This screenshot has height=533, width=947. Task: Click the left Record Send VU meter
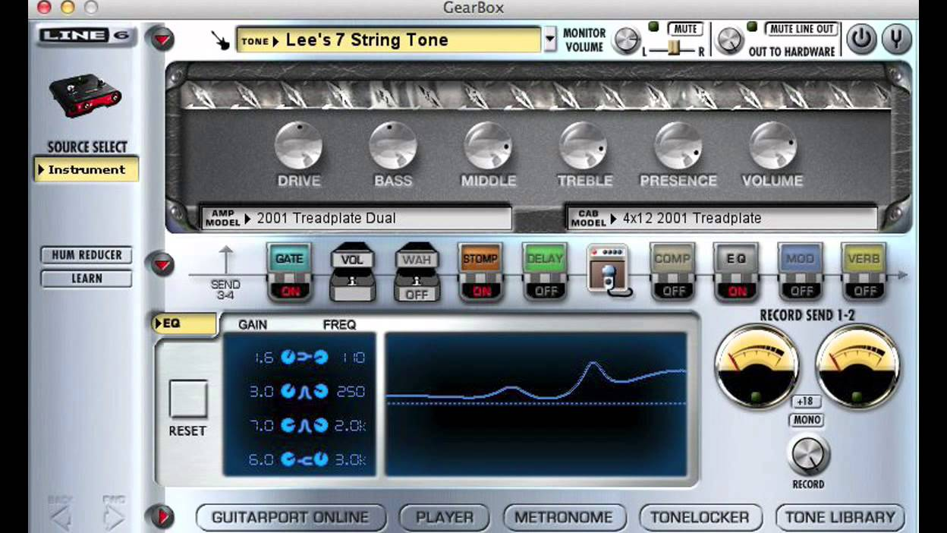757,367
